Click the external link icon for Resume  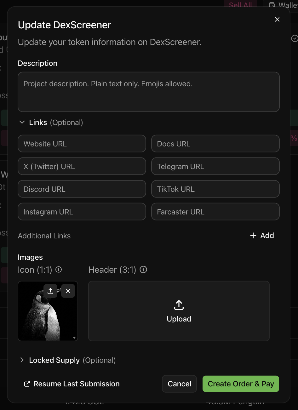pos(27,384)
